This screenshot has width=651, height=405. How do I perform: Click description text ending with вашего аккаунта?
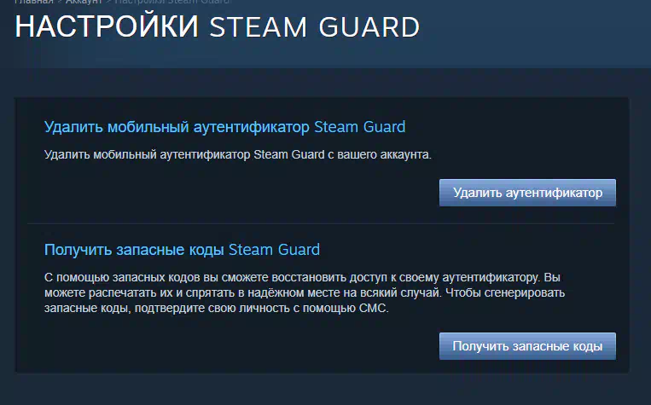(x=238, y=155)
